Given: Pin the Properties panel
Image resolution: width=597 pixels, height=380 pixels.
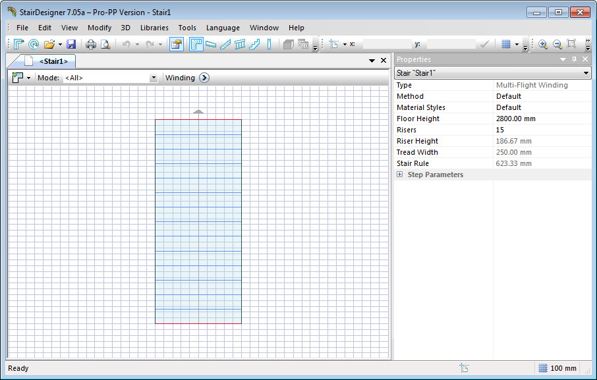Looking at the screenshot, I should pyautogui.click(x=574, y=59).
